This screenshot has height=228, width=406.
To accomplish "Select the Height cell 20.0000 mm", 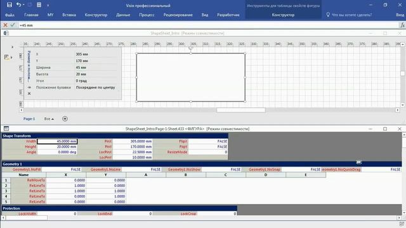I will coord(57,147).
